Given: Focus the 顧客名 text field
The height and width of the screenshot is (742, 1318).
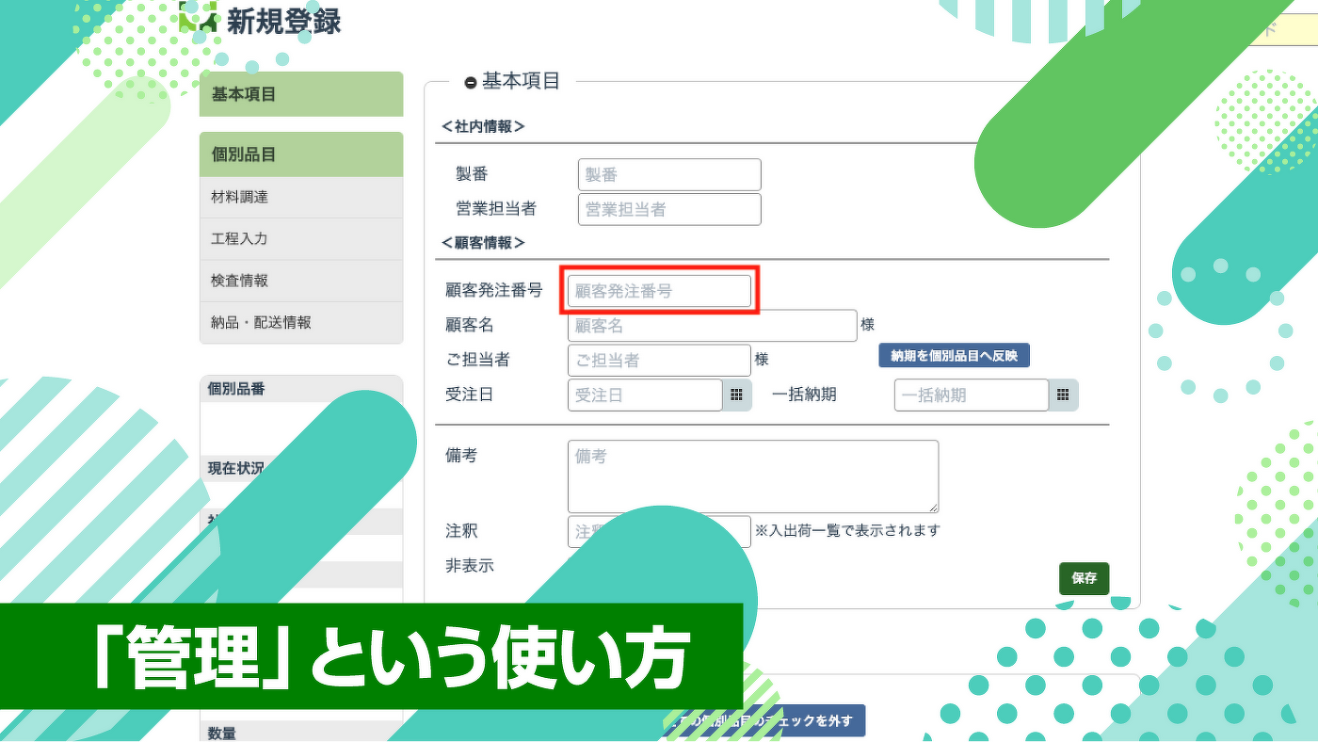Looking at the screenshot, I should (x=712, y=327).
